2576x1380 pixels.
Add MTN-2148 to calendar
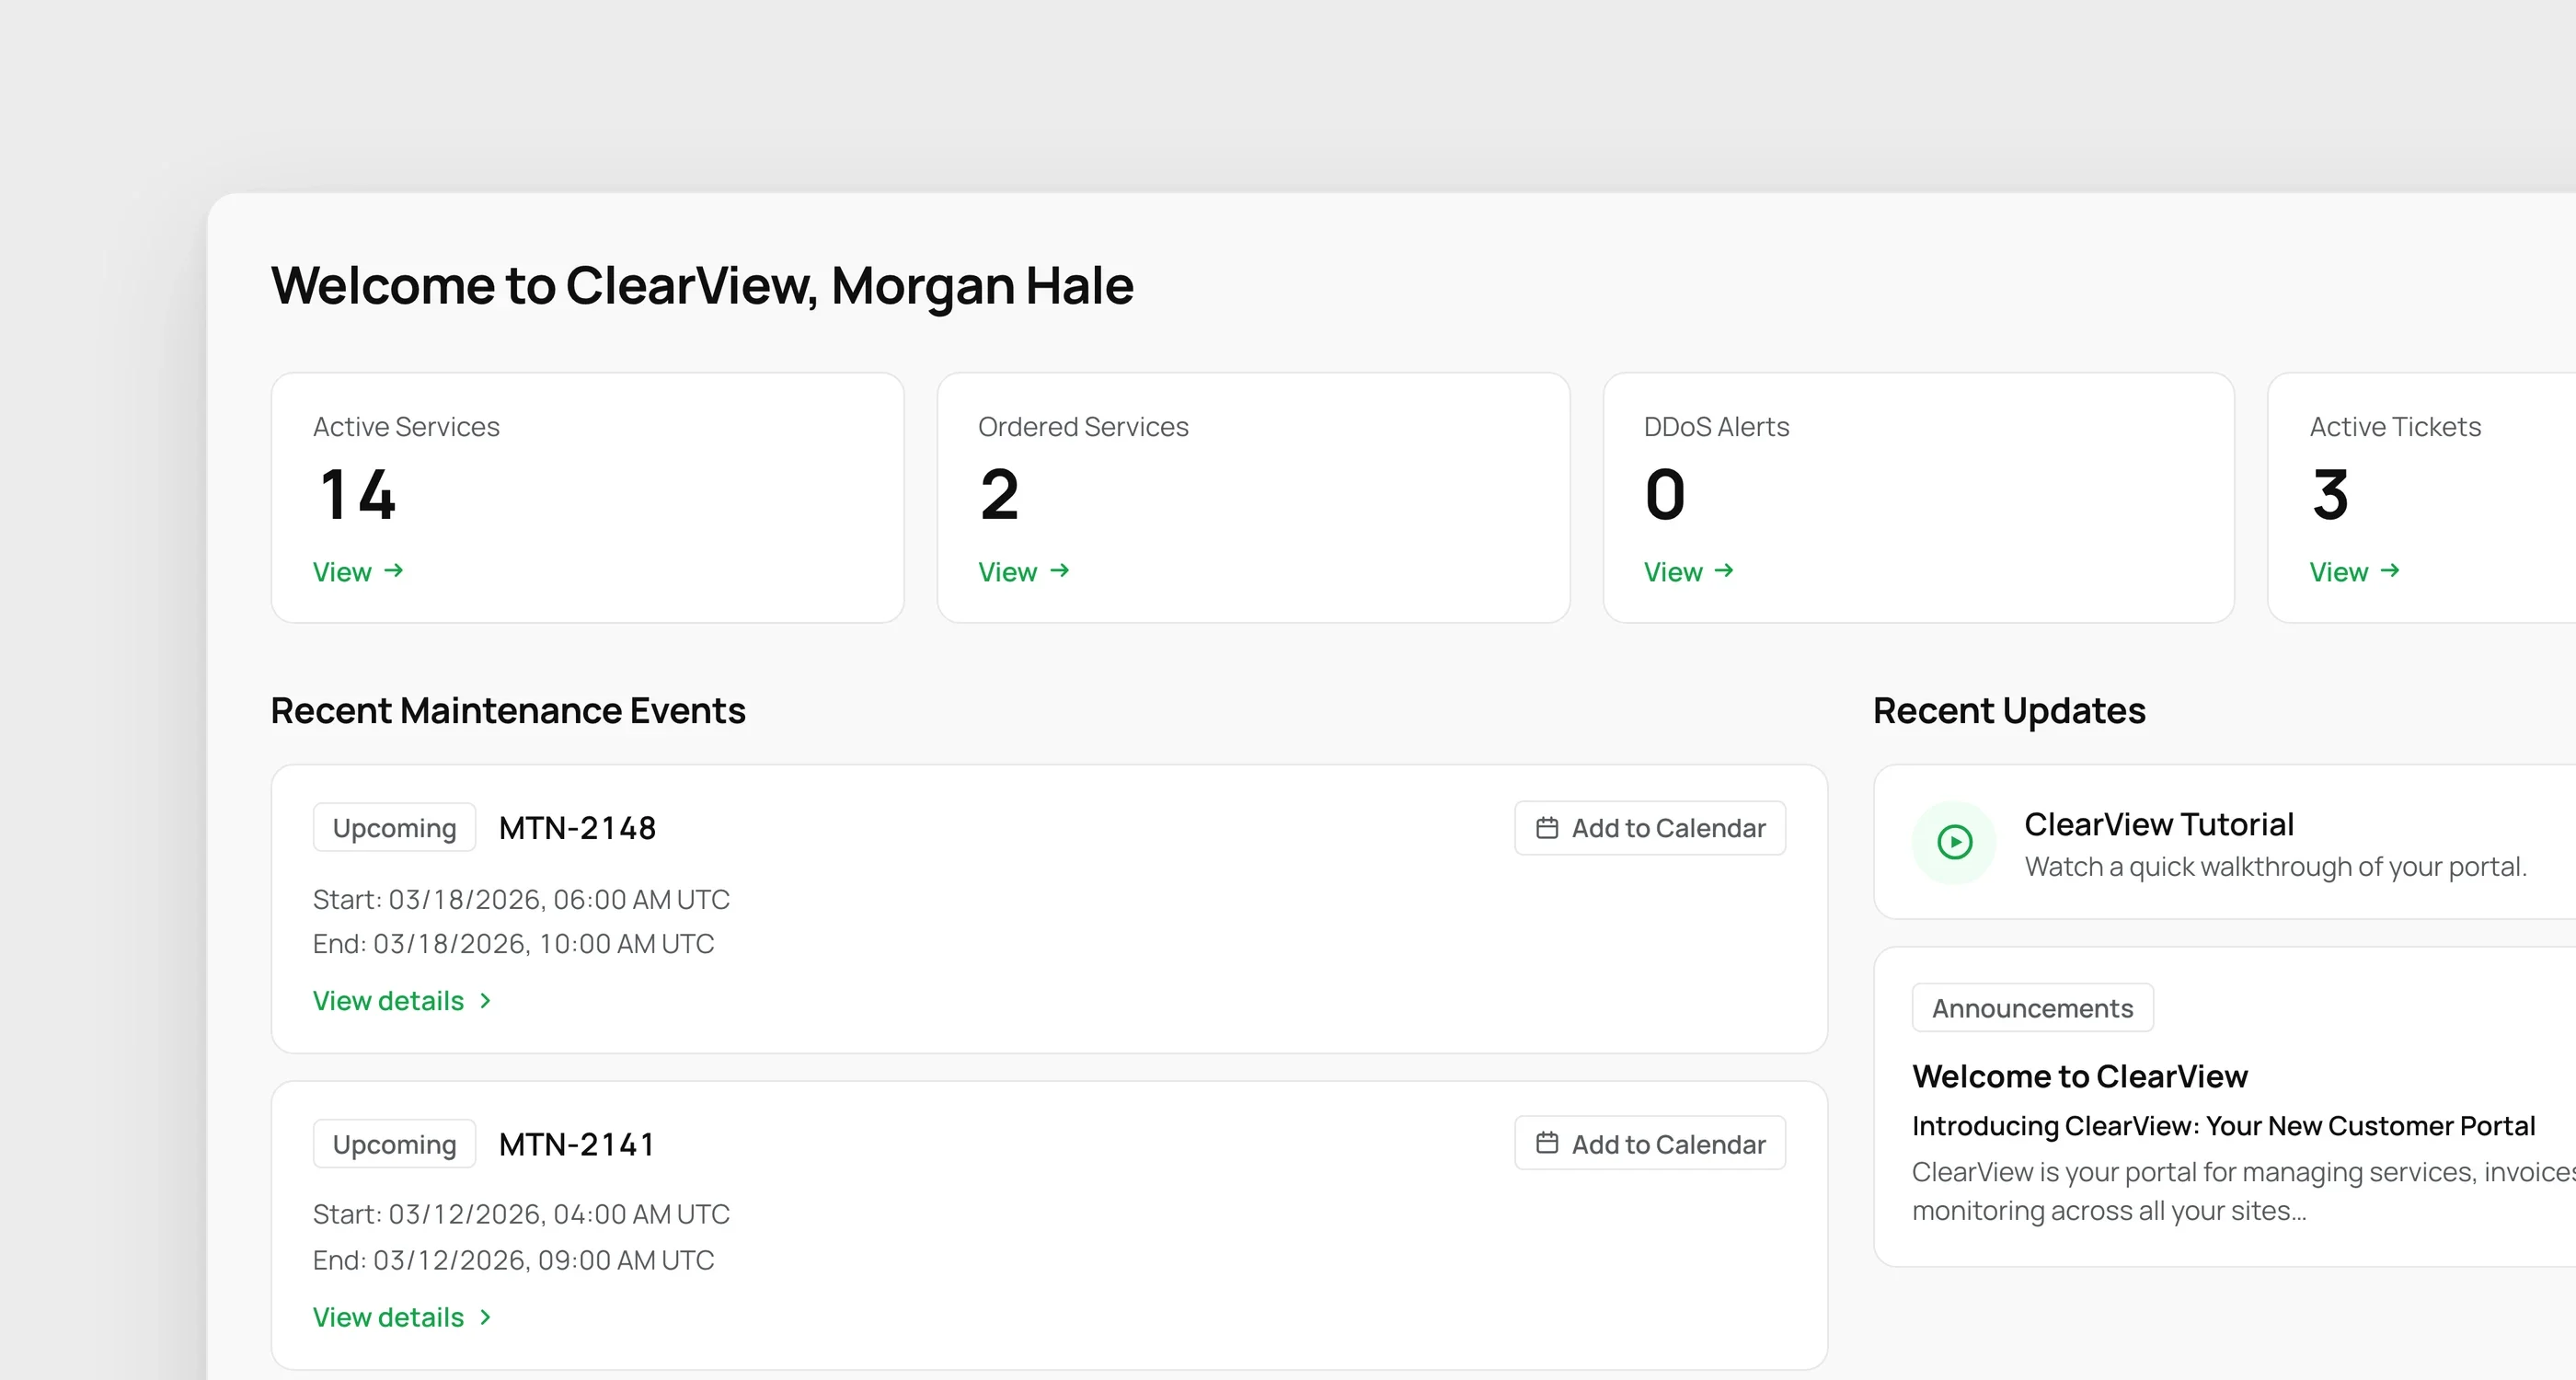pos(1650,828)
